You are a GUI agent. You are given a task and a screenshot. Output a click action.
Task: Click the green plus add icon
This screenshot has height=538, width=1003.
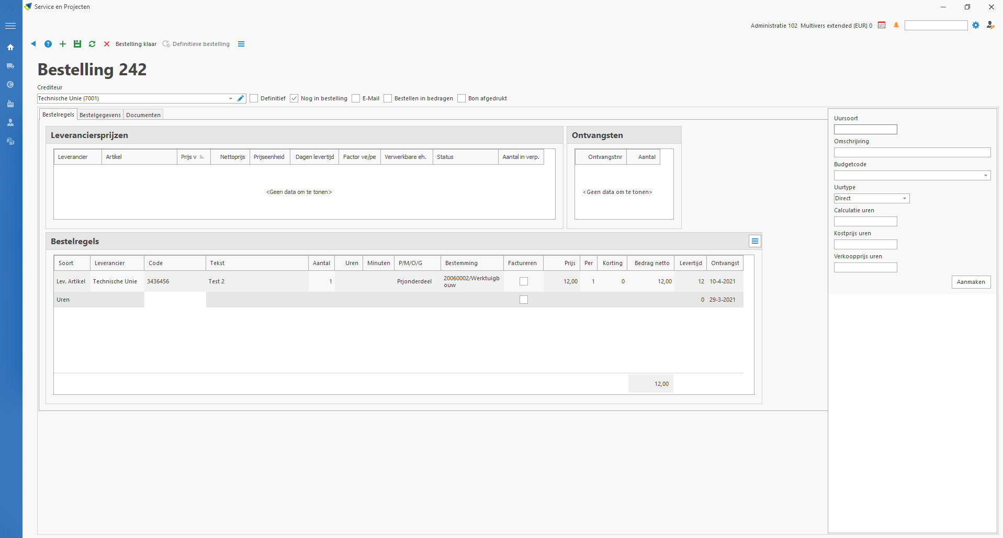pos(63,44)
